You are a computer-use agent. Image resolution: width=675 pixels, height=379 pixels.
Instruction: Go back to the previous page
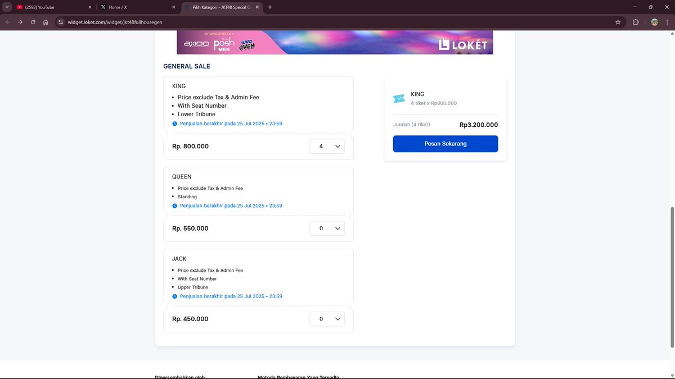coord(8,22)
